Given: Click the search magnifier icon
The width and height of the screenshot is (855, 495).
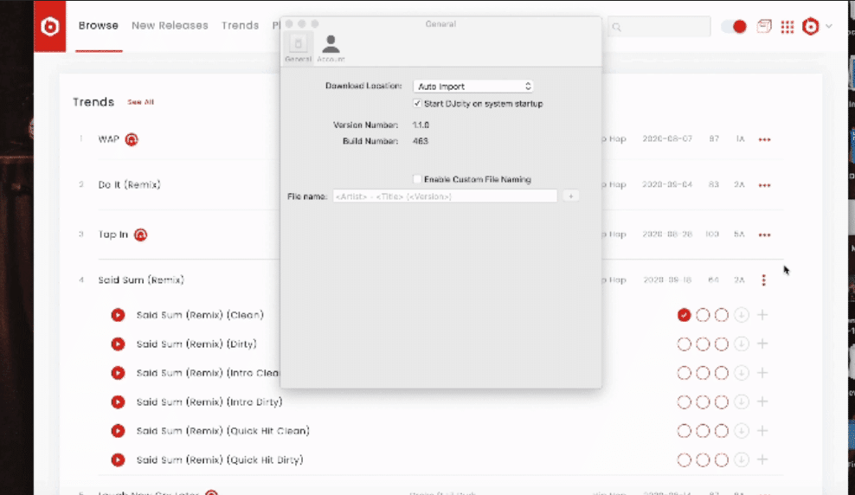Looking at the screenshot, I should tap(616, 27).
